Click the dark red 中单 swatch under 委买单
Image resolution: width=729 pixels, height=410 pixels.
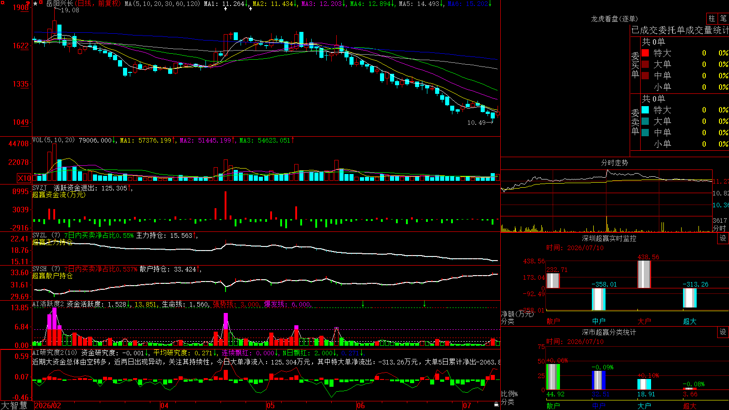click(x=645, y=75)
